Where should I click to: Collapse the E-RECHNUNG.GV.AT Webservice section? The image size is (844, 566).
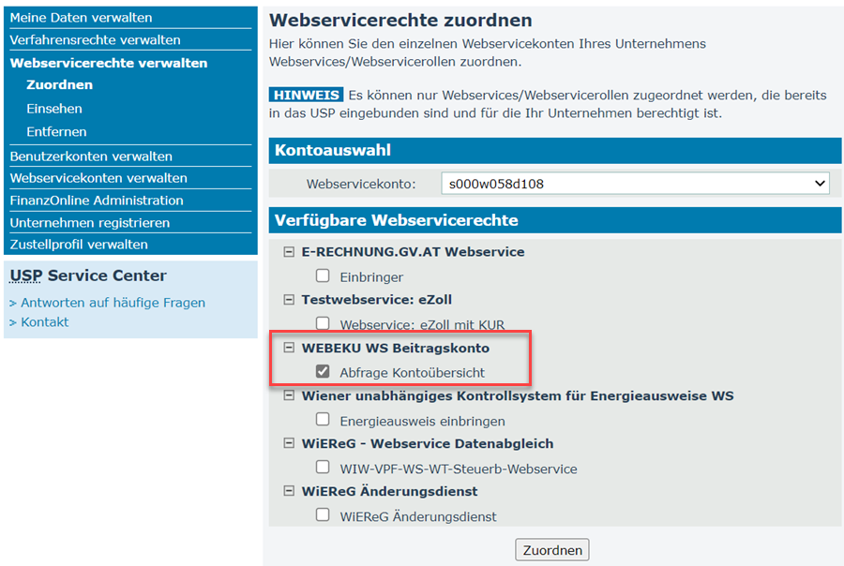289,252
